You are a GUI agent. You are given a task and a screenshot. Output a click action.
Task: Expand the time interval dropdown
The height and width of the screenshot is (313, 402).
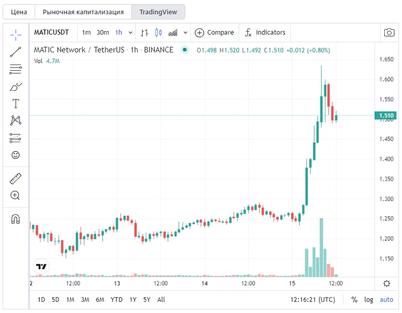pos(130,33)
